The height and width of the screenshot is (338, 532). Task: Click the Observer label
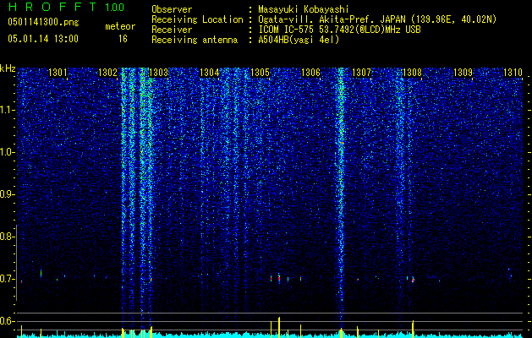coord(172,9)
